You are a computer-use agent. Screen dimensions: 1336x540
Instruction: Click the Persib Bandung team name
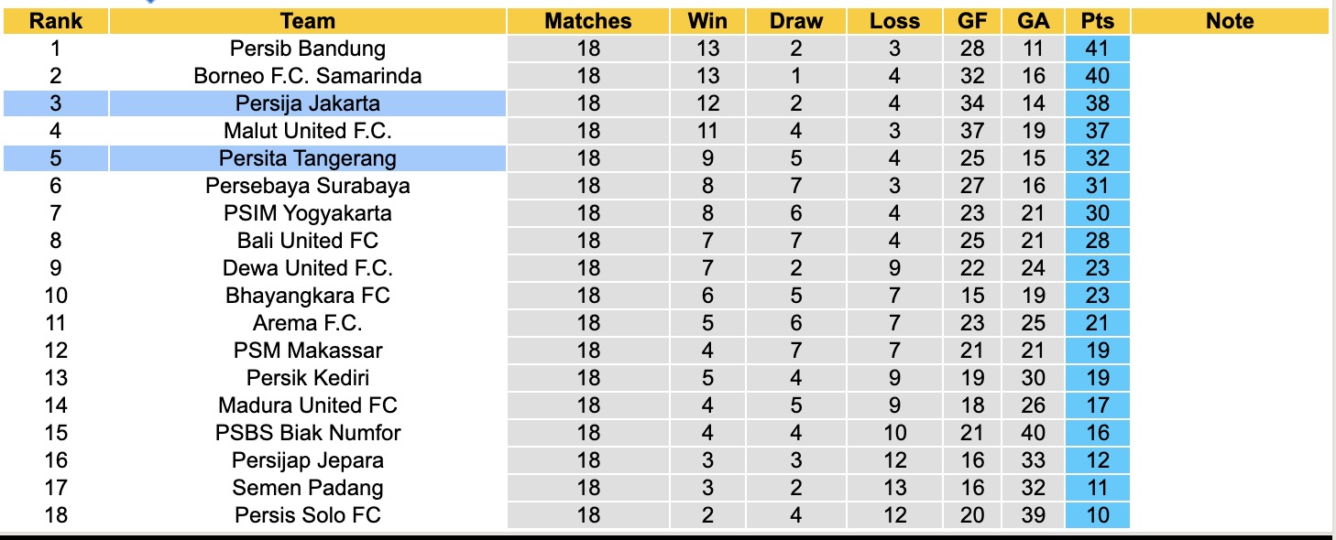tap(308, 49)
